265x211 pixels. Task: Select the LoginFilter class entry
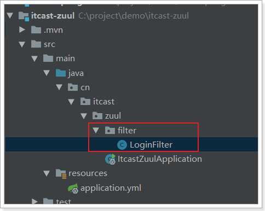[151, 145]
